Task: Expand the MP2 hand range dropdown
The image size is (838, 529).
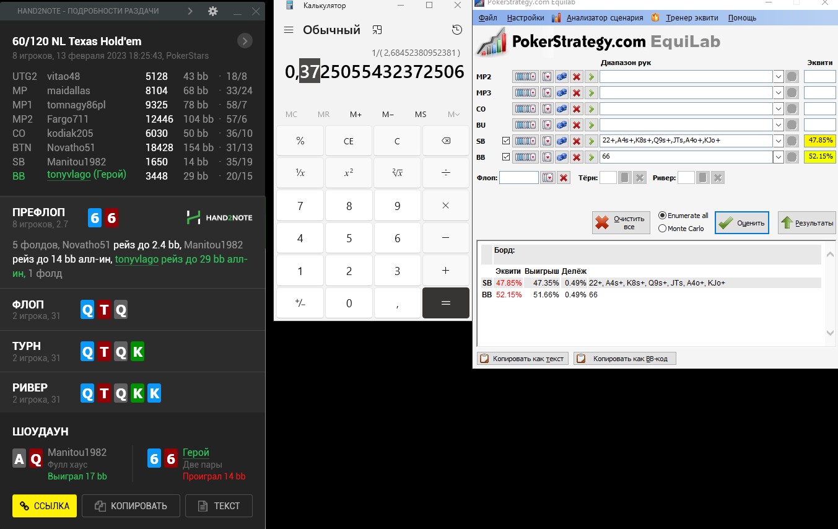Action: coord(779,76)
